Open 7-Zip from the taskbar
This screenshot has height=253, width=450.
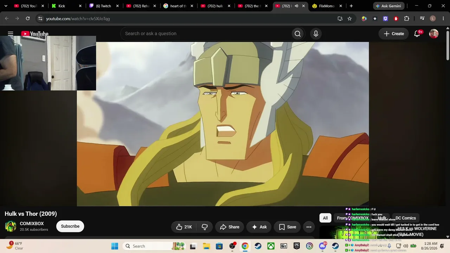click(x=284, y=246)
